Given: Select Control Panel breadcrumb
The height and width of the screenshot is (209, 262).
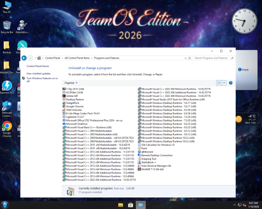Looking at the screenshot, I should tap(52, 58).
